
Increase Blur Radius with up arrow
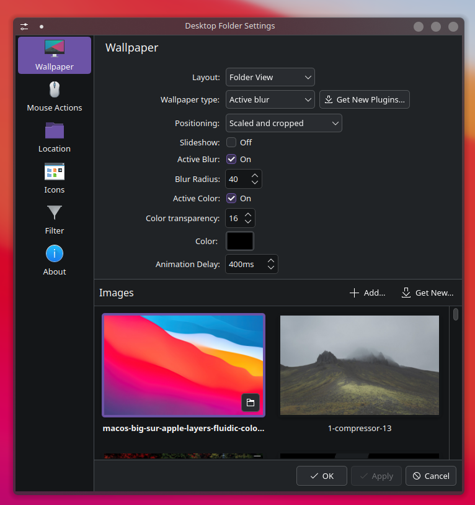[x=255, y=176]
